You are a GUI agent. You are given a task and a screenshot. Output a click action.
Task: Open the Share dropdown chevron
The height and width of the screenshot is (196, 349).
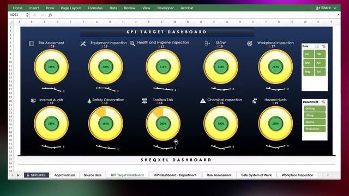335,8
